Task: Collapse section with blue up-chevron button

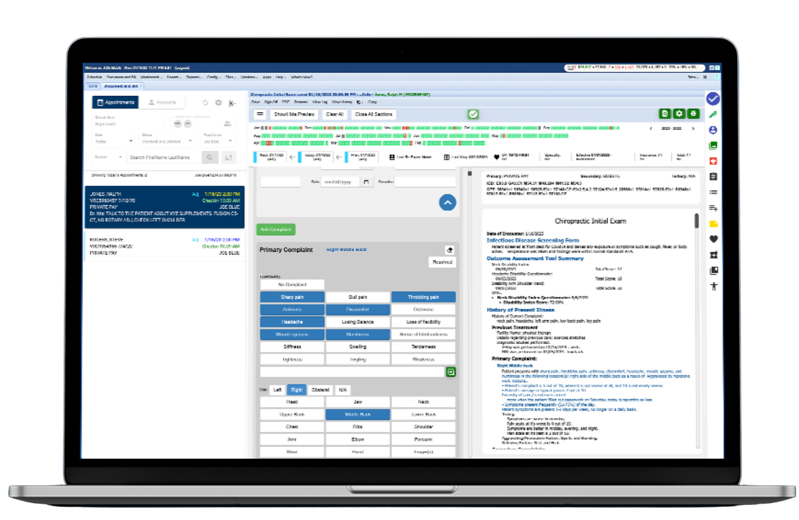Action: 447,203
